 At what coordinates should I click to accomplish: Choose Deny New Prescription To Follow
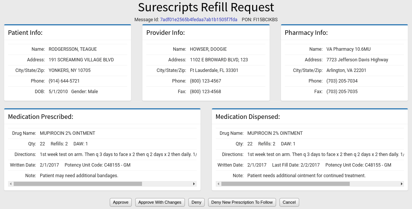pos(242,202)
